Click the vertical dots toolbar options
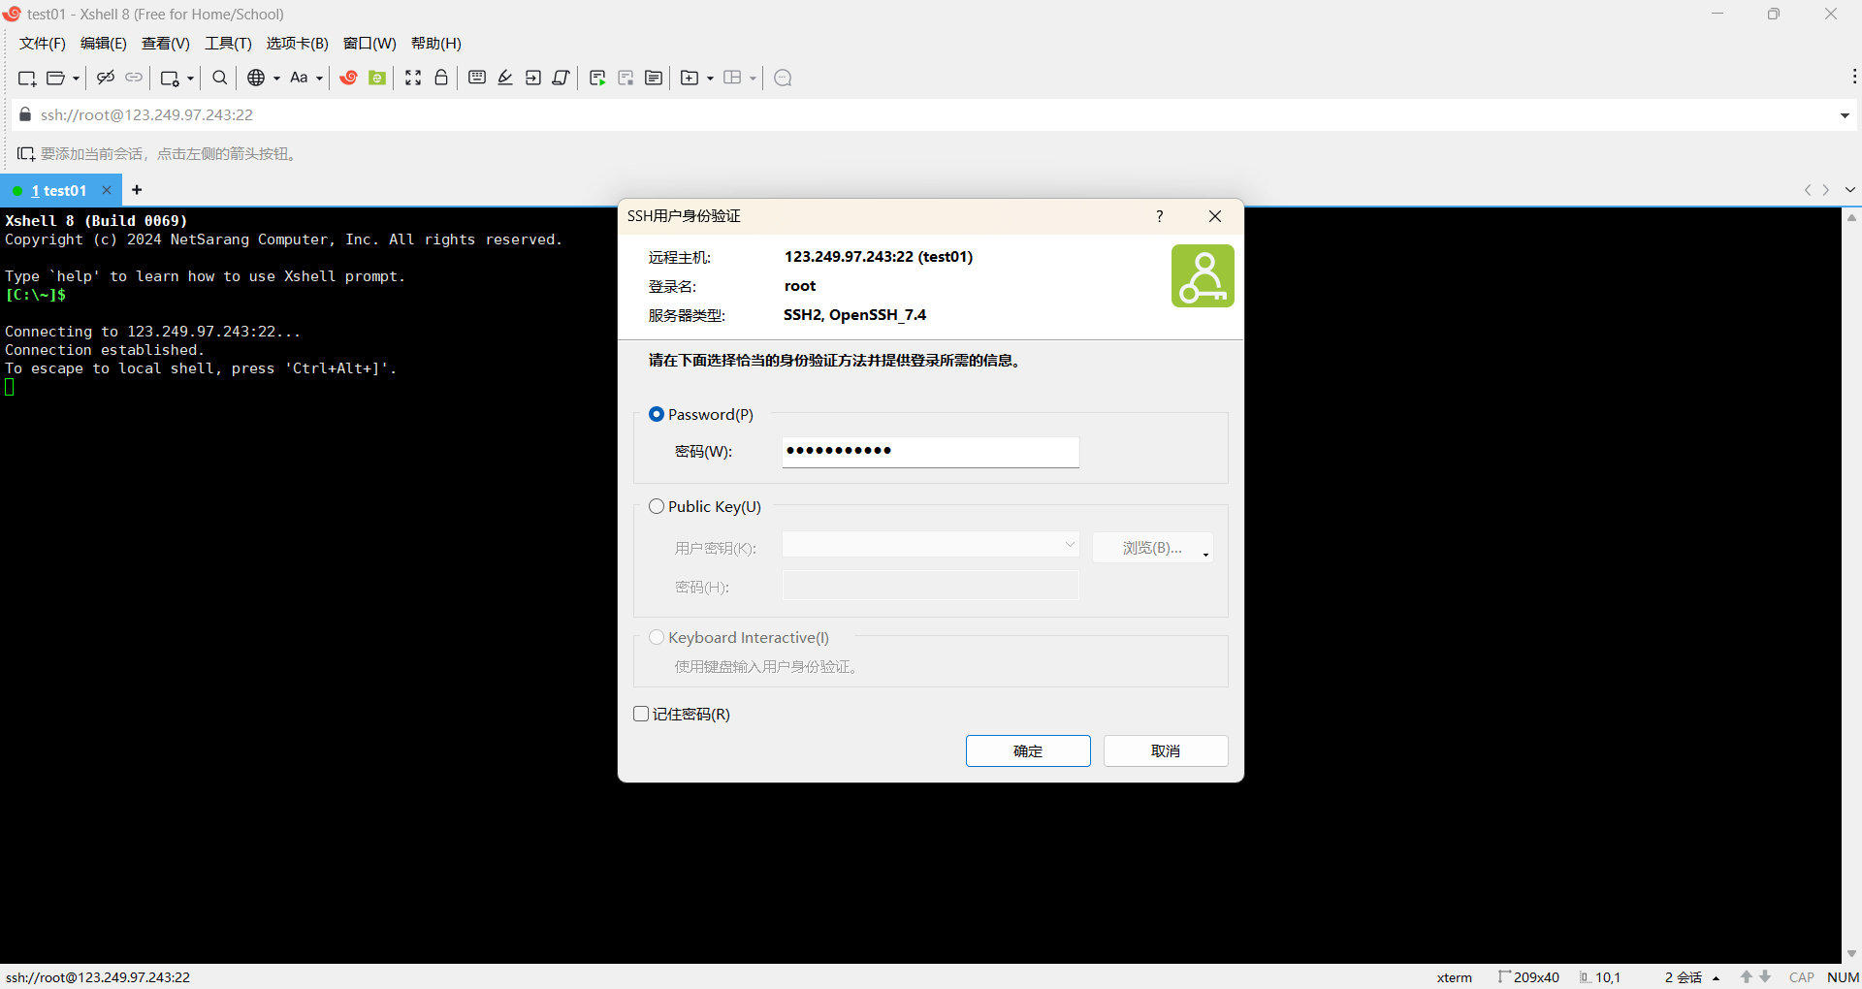 (1854, 77)
